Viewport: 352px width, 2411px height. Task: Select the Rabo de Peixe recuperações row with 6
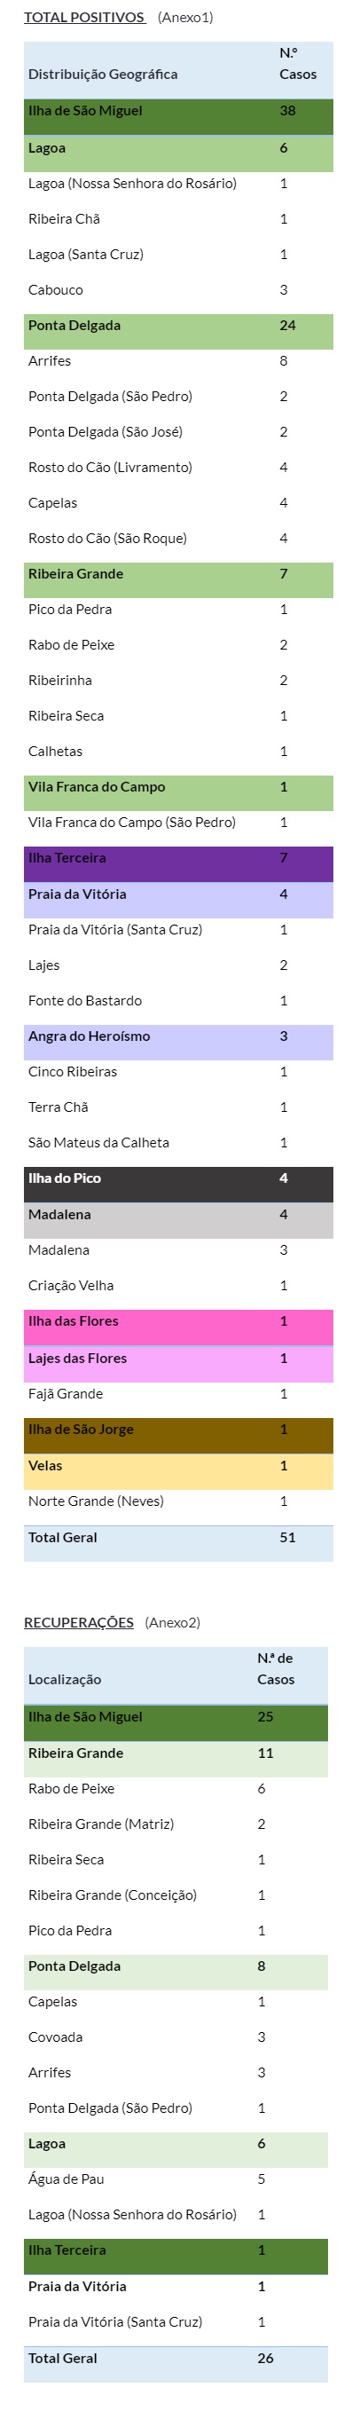click(x=176, y=1789)
